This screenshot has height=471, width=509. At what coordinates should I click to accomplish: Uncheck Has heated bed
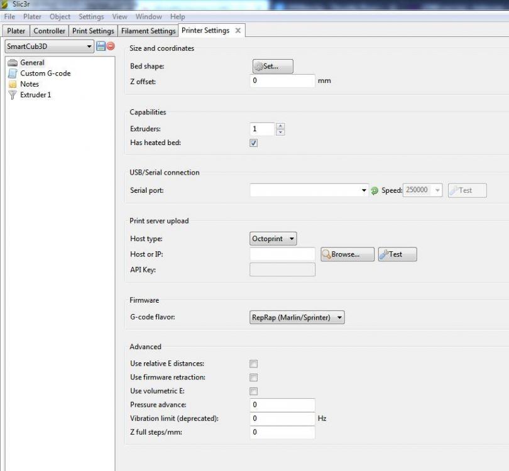(x=253, y=143)
